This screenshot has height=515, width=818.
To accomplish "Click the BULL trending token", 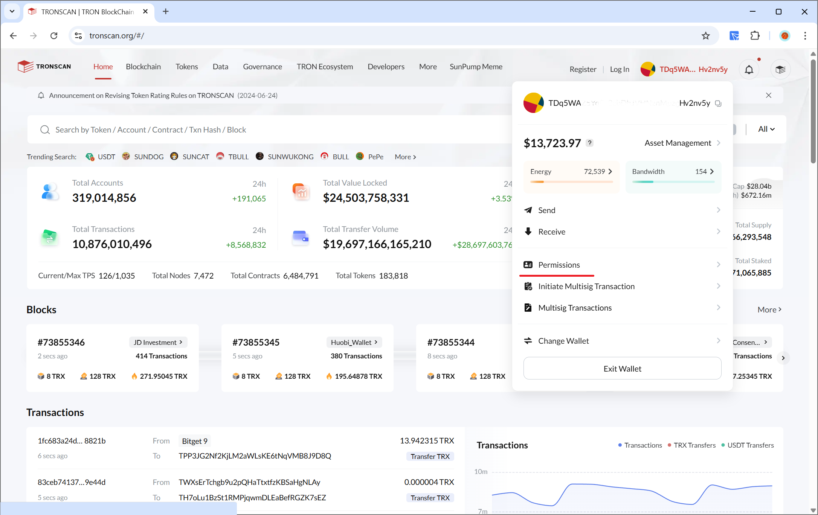I will (x=334, y=157).
